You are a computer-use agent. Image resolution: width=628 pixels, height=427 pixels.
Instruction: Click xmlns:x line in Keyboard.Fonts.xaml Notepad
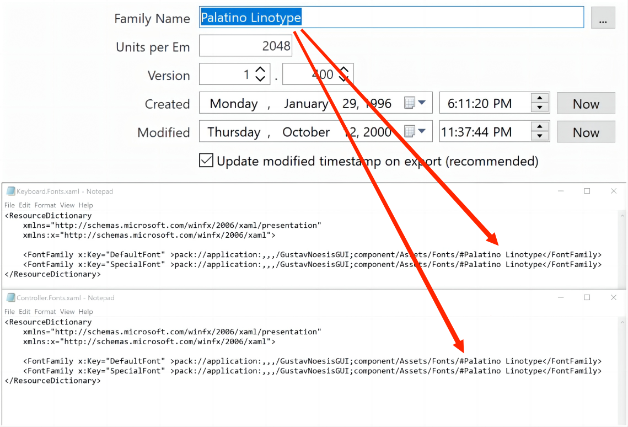coord(149,235)
